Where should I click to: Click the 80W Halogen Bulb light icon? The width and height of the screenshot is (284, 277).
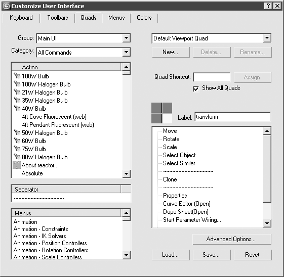click(x=17, y=157)
